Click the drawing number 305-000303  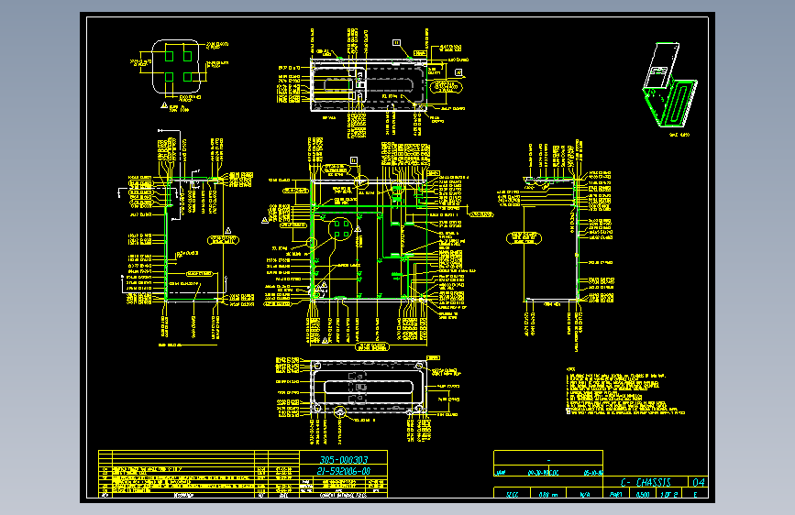point(344,460)
